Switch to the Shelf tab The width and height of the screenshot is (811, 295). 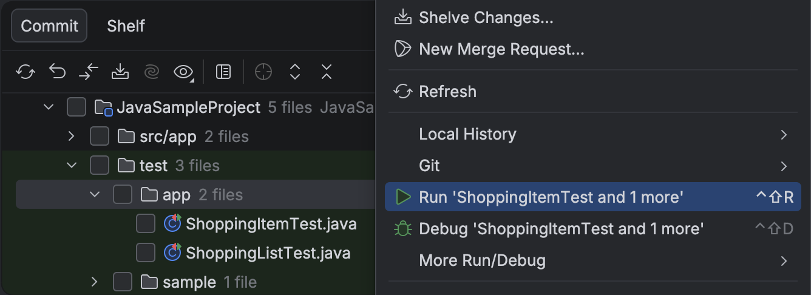[126, 26]
